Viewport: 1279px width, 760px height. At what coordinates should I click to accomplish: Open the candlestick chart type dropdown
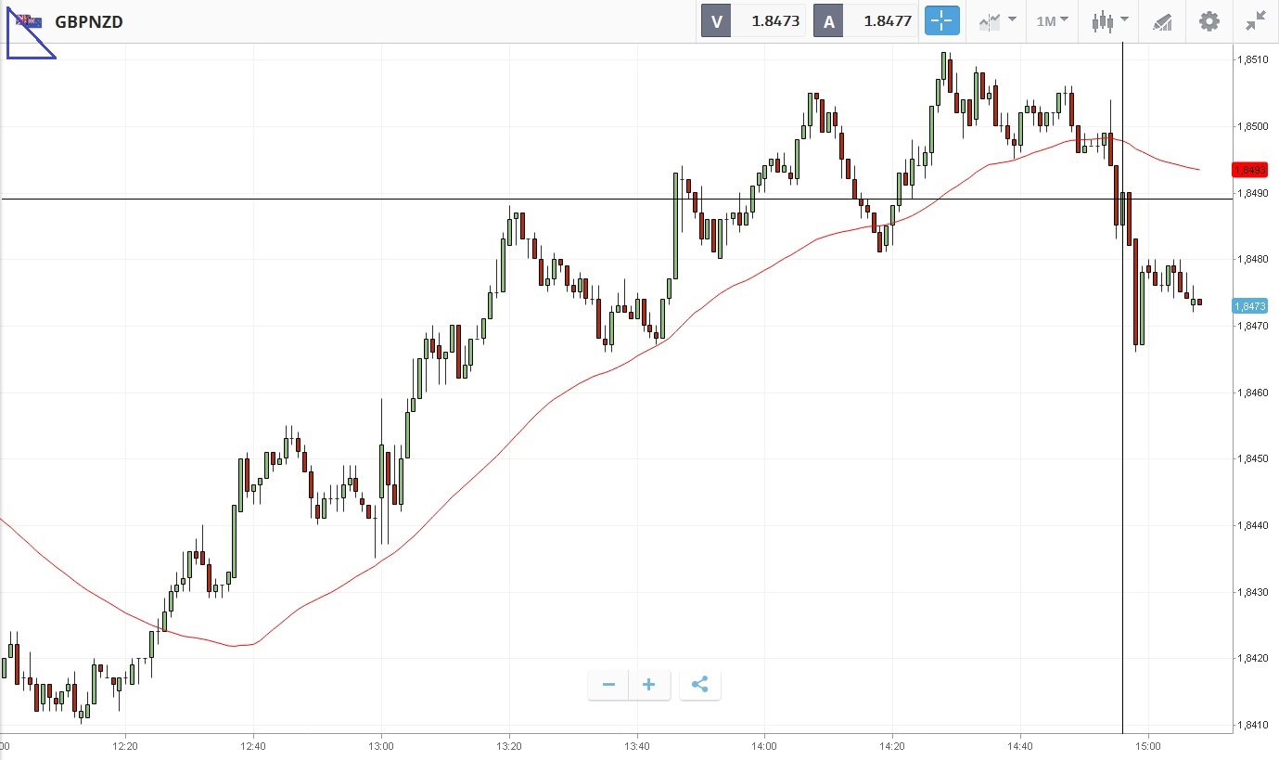(x=1109, y=20)
